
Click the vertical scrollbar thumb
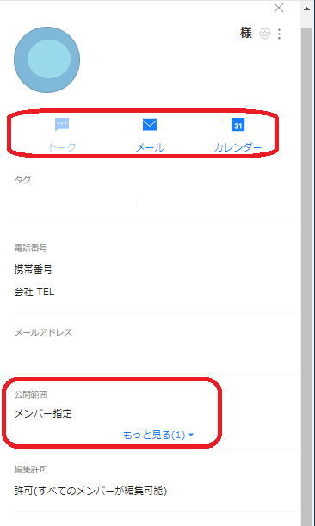pos(307,275)
